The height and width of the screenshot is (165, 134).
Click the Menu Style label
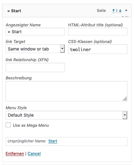coord(16,108)
